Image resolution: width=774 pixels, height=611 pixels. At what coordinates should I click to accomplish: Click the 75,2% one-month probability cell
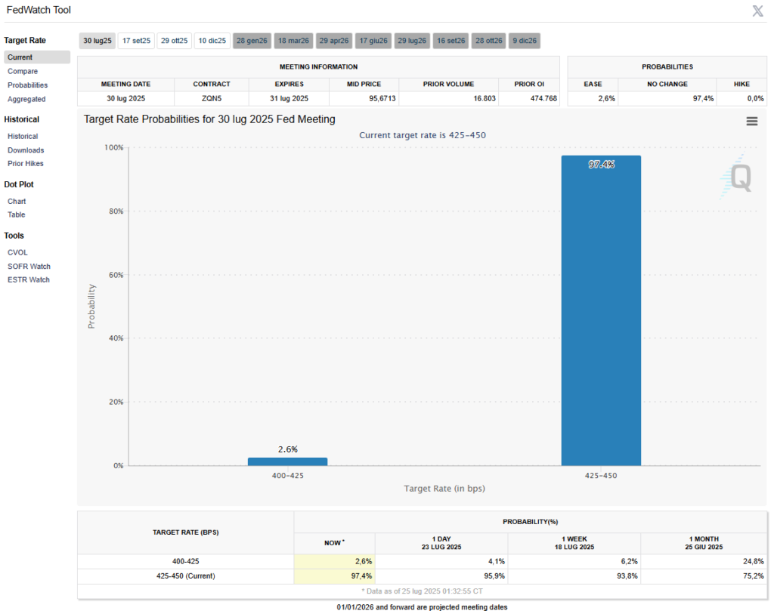point(704,576)
